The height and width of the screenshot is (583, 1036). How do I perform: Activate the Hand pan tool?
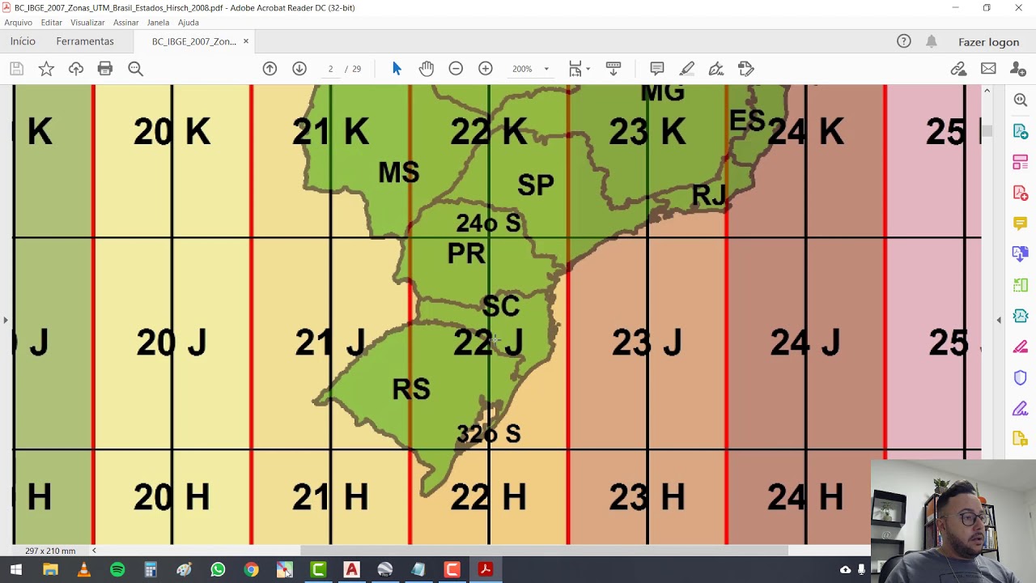427,69
